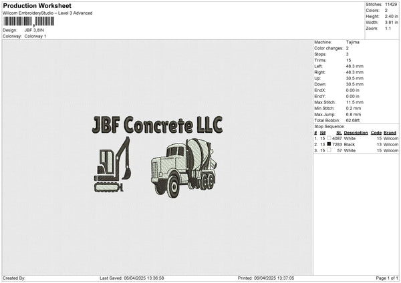Click the 'N#' column header

(x=323, y=133)
